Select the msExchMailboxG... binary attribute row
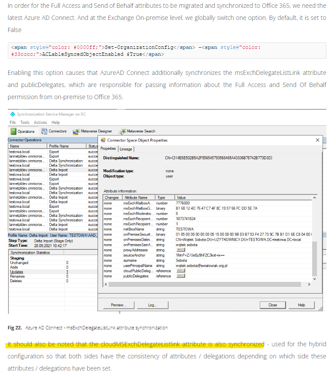The width and height of the screenshot is (336, 377). pyautogui.click(x=208, y=209)
